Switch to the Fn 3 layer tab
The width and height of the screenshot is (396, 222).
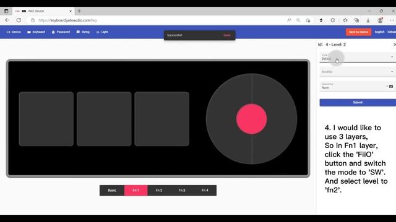(182, 191)
